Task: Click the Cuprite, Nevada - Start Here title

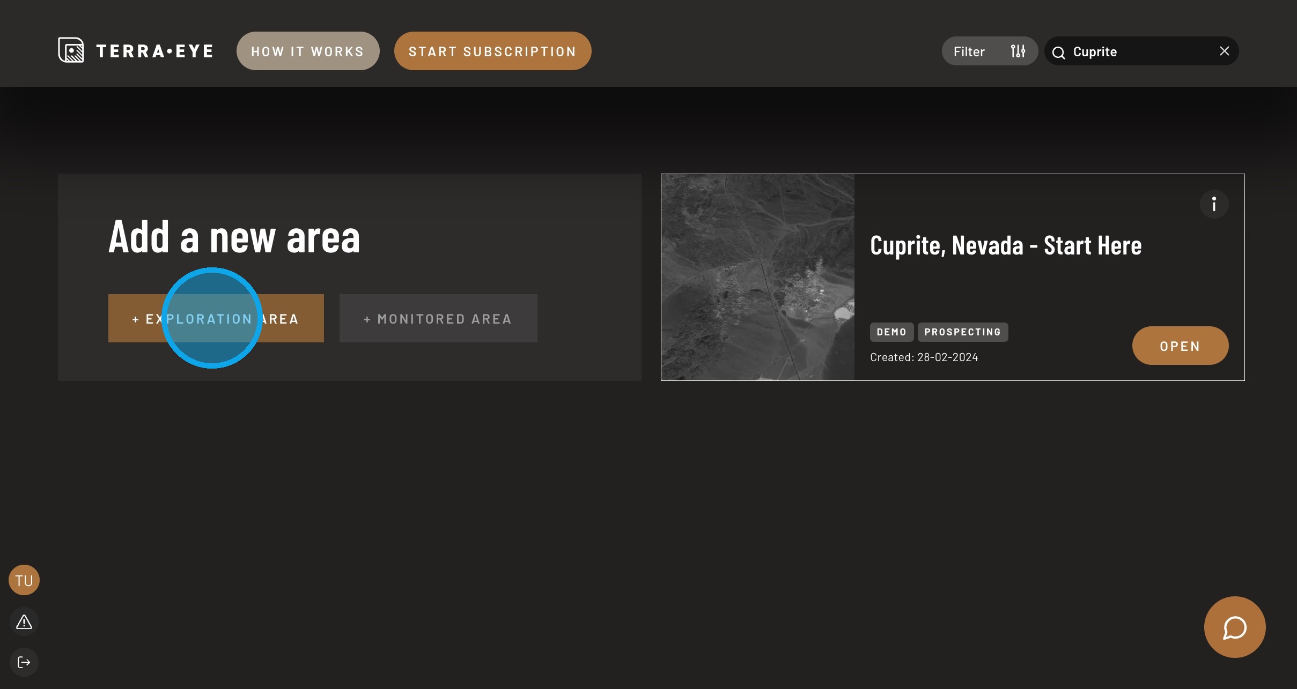Action: pos(1005,246)
